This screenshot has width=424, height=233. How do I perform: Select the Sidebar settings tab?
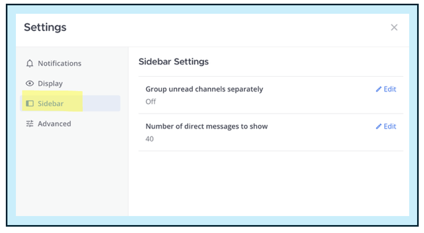tap(51, 104)
